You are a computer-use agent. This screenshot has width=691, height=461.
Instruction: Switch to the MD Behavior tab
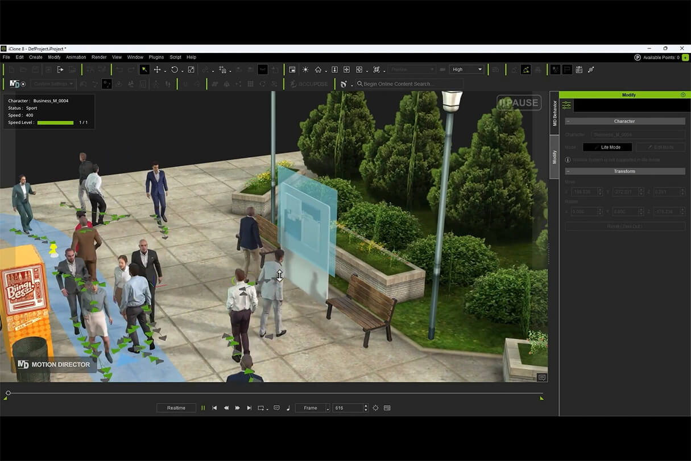[555, 113]
